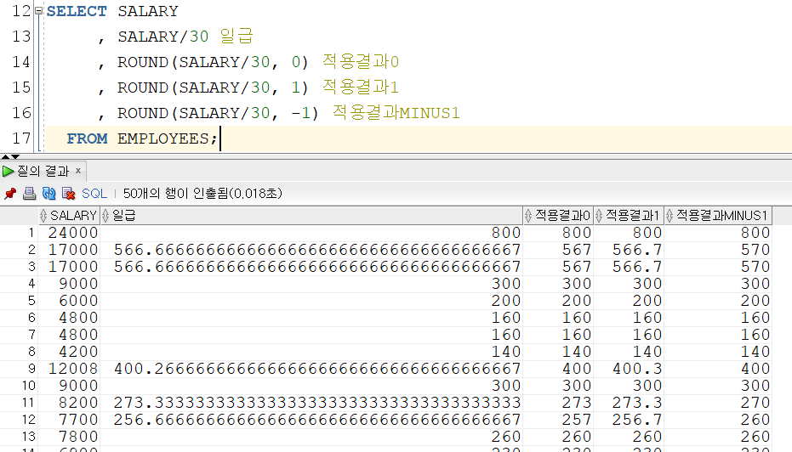Close the 질의 결과 tab
Screen dimensions: 792x452
click(x=78, y=171)
